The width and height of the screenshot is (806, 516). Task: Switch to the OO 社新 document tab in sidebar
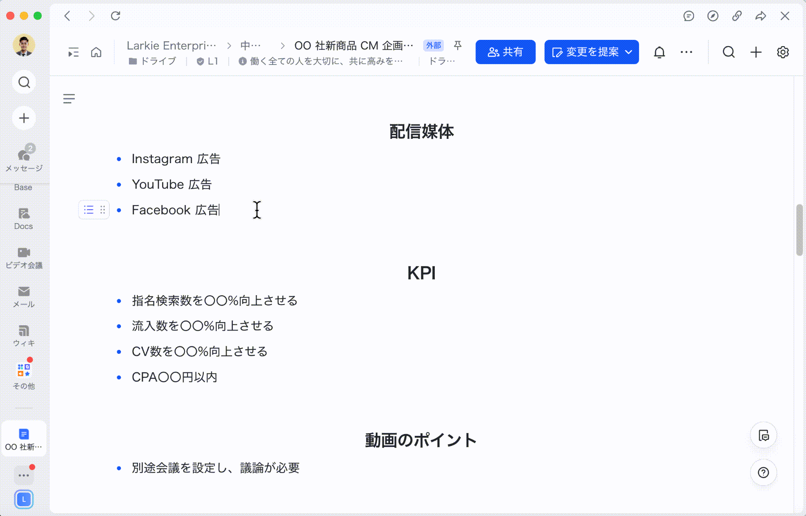[x=24, y=439]
